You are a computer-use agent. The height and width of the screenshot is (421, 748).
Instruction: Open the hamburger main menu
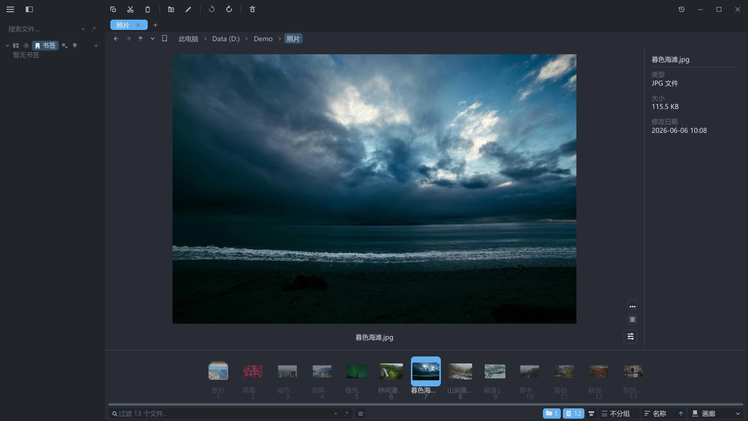click(x=10, y=9)
